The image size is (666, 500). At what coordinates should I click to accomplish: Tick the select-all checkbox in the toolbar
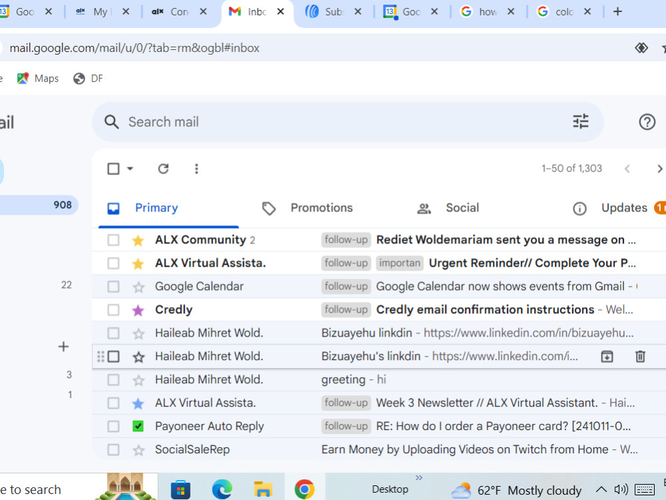(x=113, y=169)
